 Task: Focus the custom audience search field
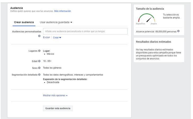tap(85, 31)
